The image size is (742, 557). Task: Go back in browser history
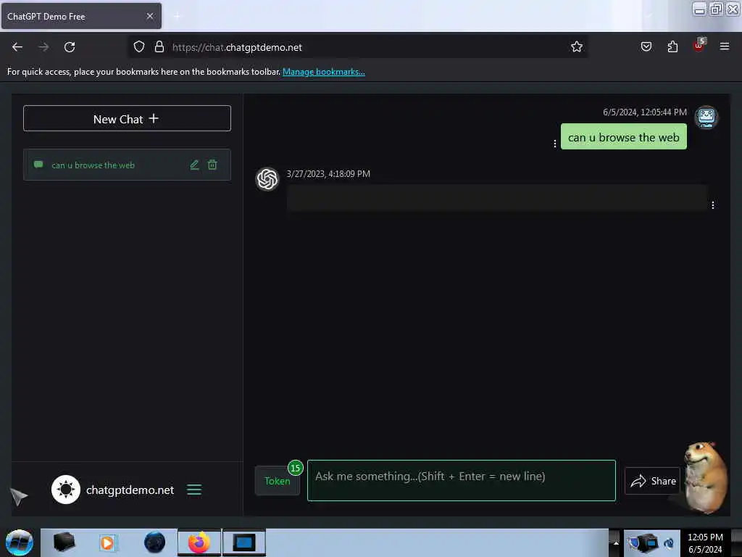(x=17, y=47)
